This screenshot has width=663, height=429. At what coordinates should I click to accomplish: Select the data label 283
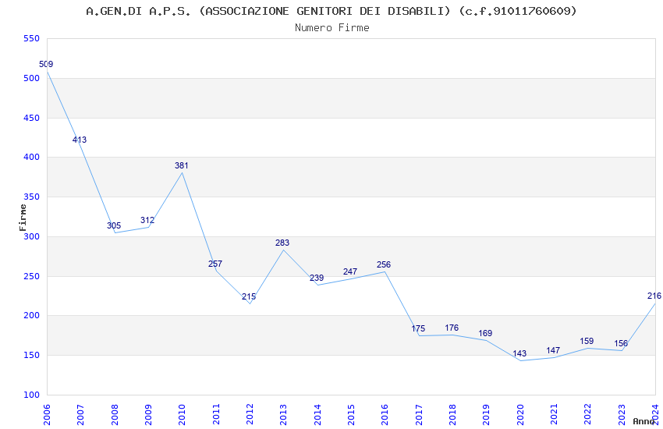pyautogui.click(x=282, y=243)
